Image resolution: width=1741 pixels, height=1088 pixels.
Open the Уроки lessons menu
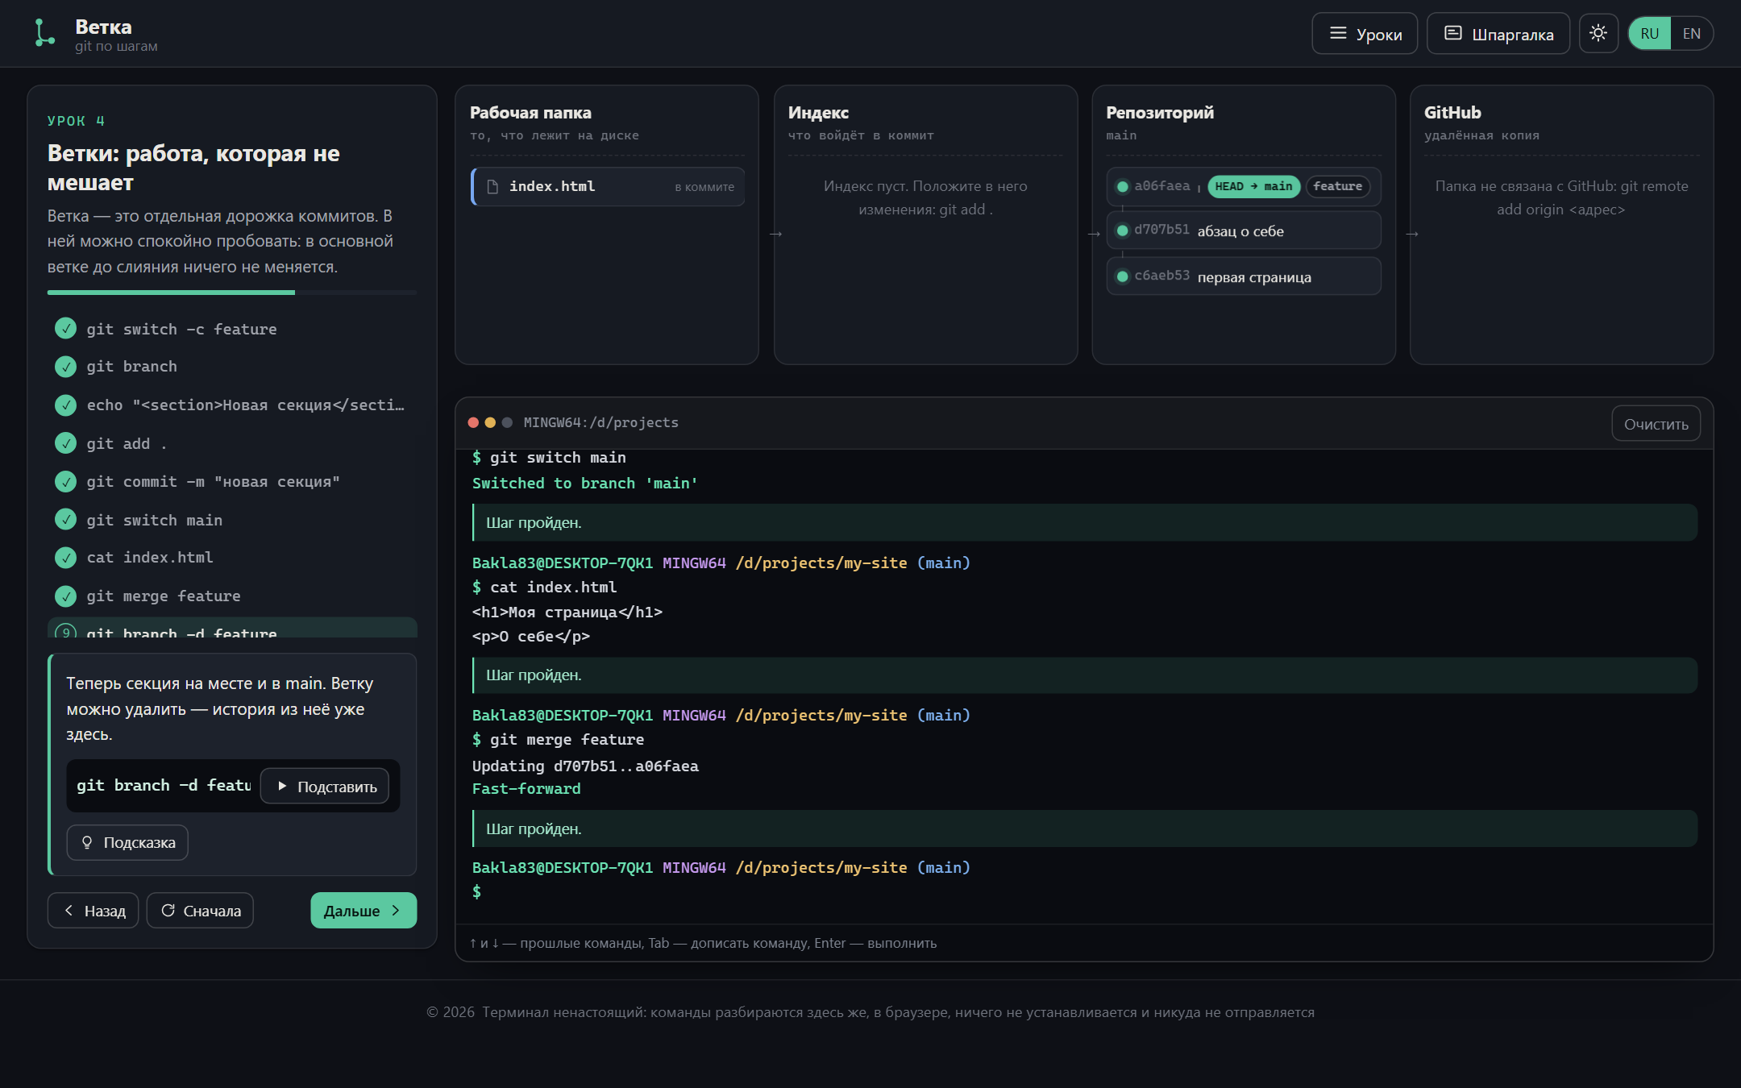click(1365, 34)
